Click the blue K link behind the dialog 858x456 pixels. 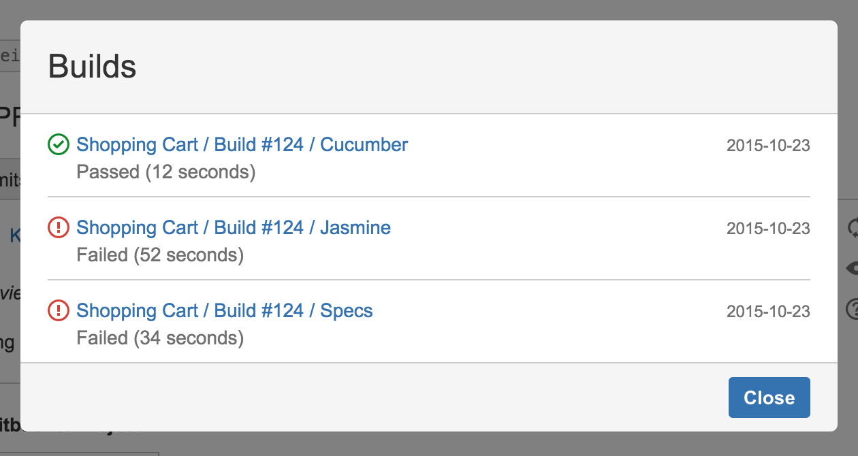pos(14,236)
